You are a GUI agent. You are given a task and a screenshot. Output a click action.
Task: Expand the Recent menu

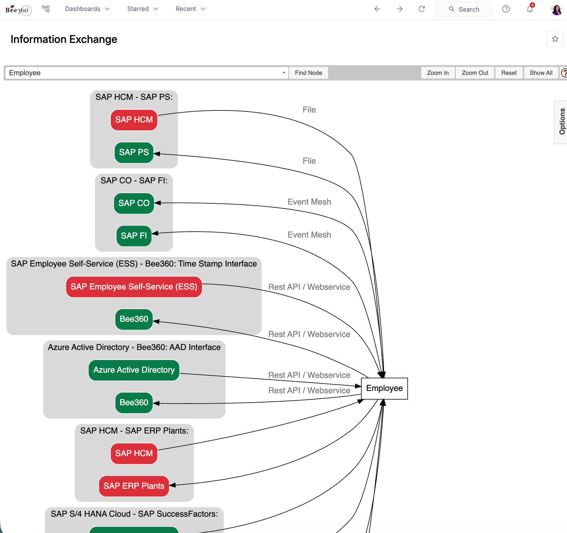coord(190,9)
